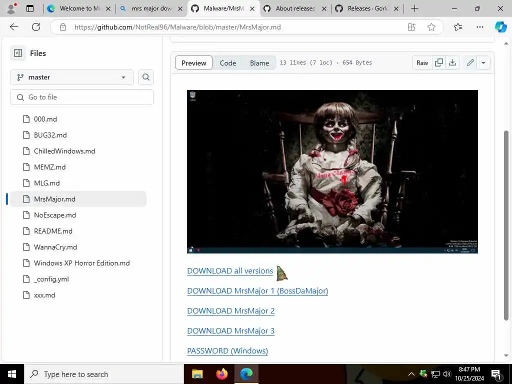Add this page to favorites star
Image resolution: width=512 pixels, height=384 pixels.
click(x=431, y=27)
